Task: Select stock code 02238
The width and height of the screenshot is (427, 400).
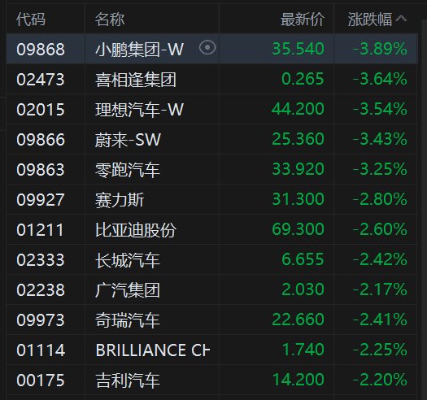Action: (x=41, y=290)
